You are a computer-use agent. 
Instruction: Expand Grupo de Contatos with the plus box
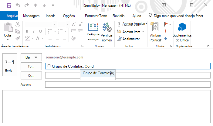coord(49,66)
